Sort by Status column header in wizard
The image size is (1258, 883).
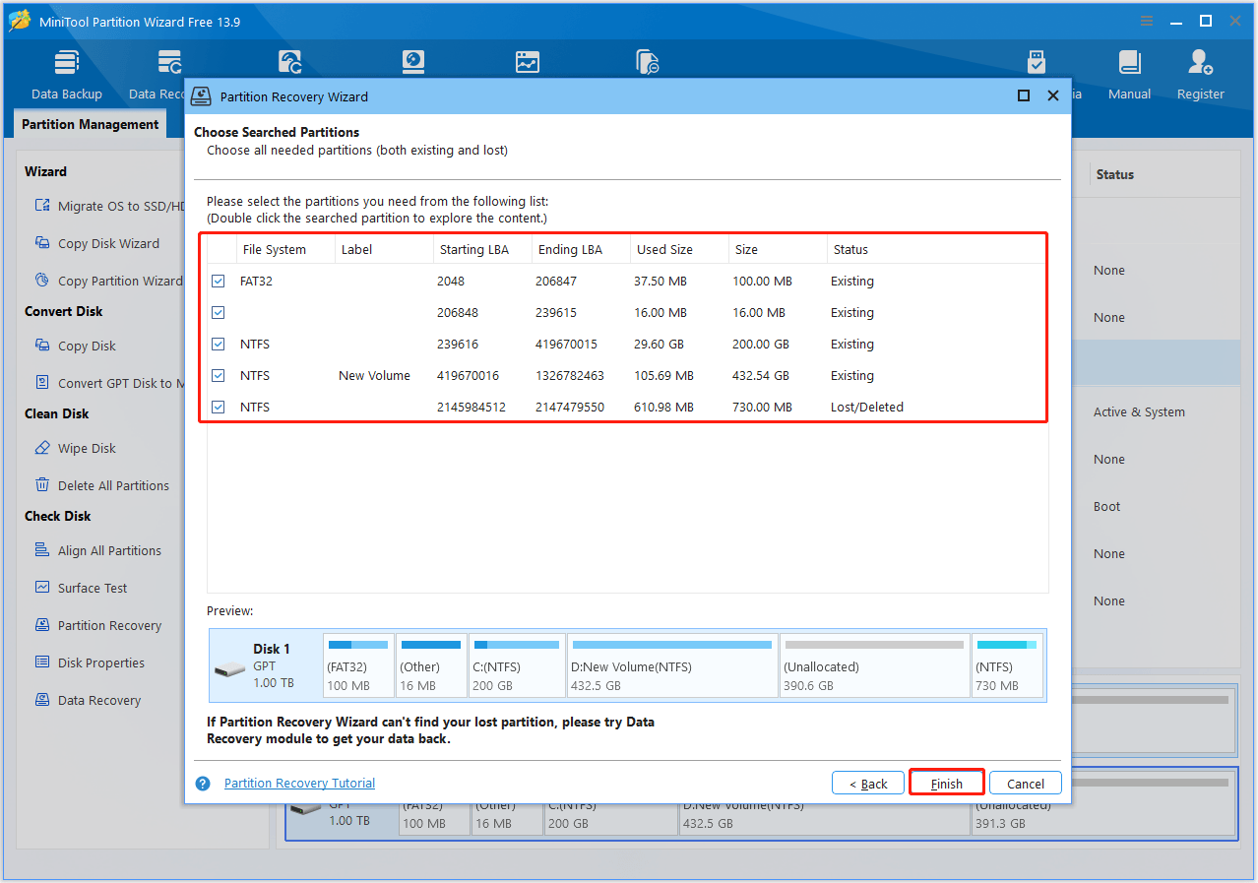[937, 250]
